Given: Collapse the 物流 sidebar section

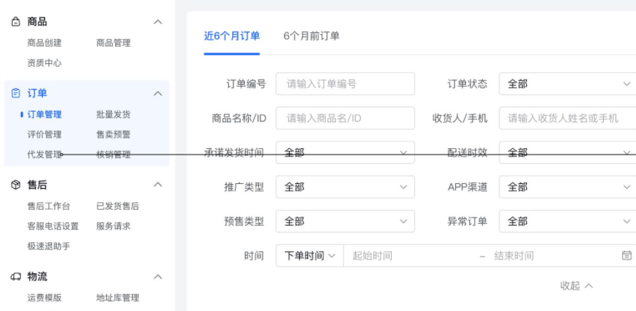Looking at the screenshot, I should [158, 277].
